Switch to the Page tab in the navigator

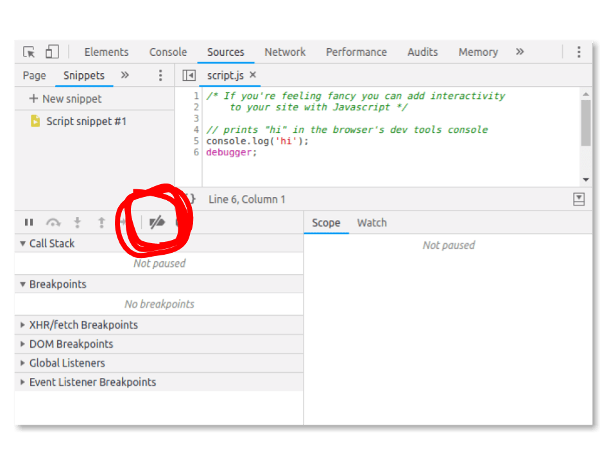pos(33,75)
